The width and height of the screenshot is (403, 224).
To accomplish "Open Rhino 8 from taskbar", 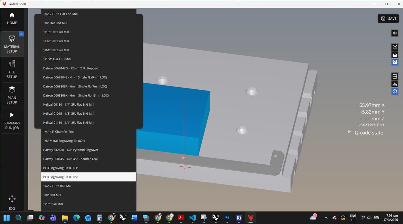I will [x=216, y=218].
